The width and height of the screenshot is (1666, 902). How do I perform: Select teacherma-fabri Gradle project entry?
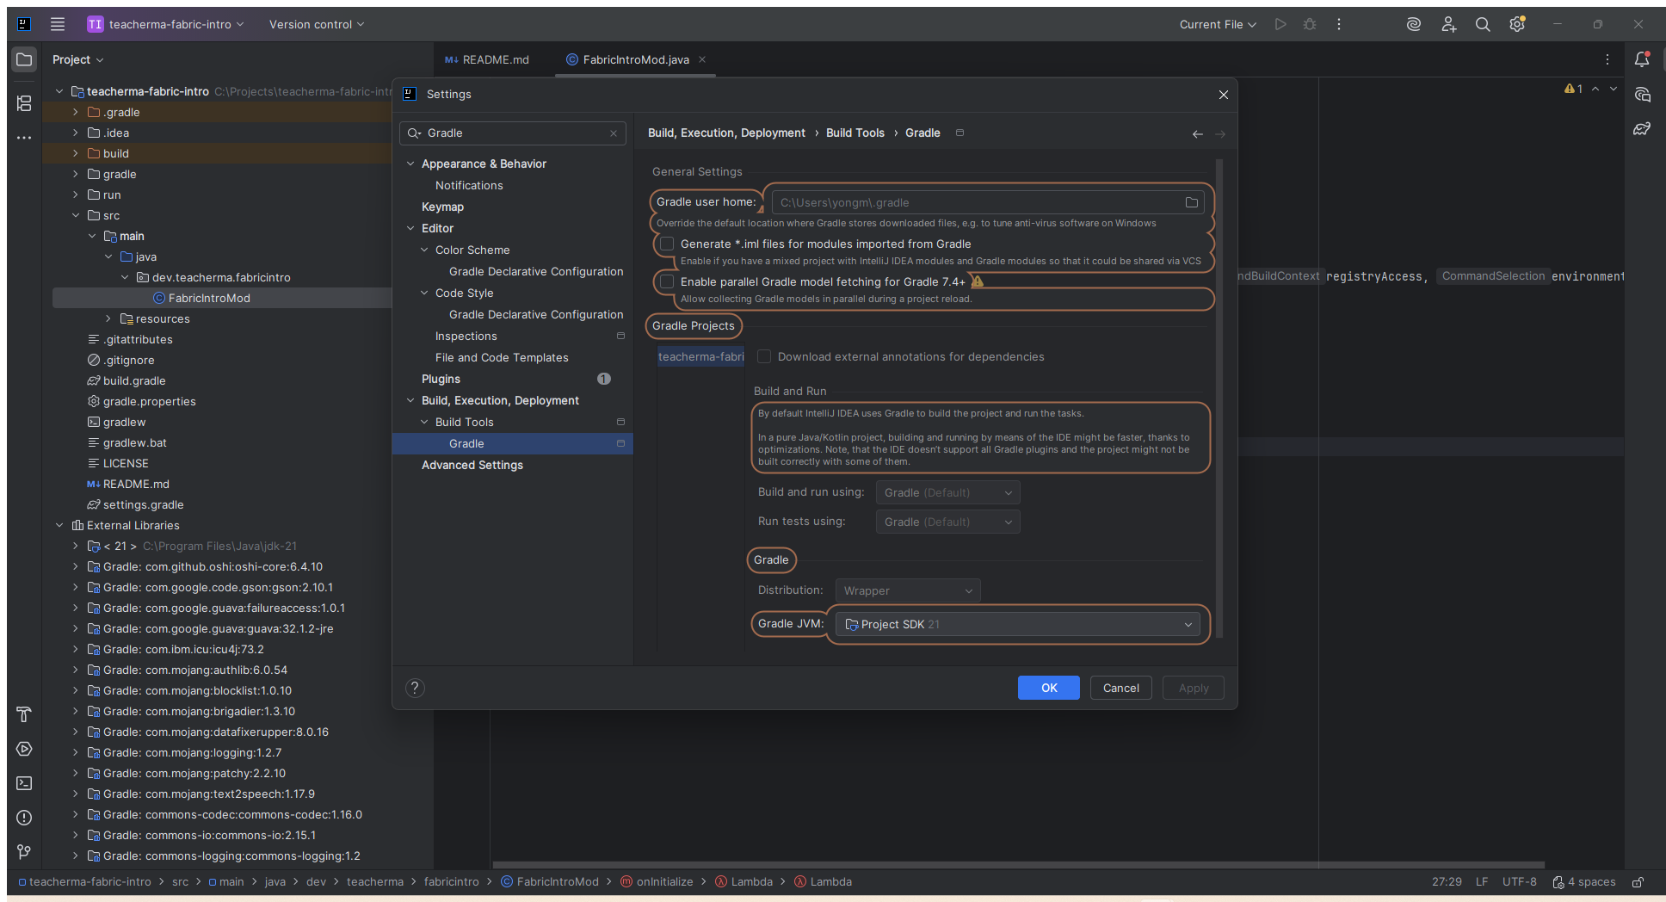(x=700, y=356)
